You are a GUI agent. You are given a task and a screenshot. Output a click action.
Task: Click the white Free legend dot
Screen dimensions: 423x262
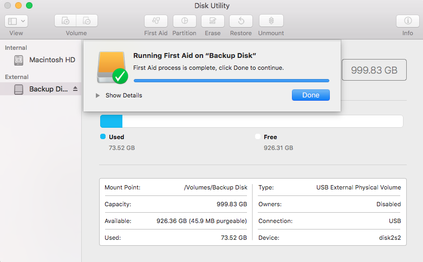pos(258,136)
